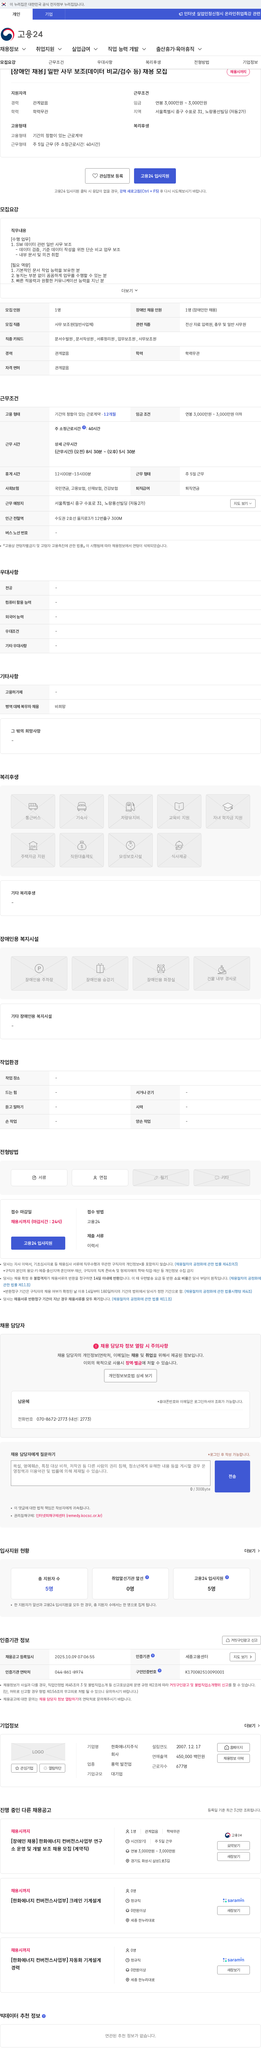Click the 주택자금 지원 benefit icon
Screen dimensions: 261x2072
(x=33, y=850)
